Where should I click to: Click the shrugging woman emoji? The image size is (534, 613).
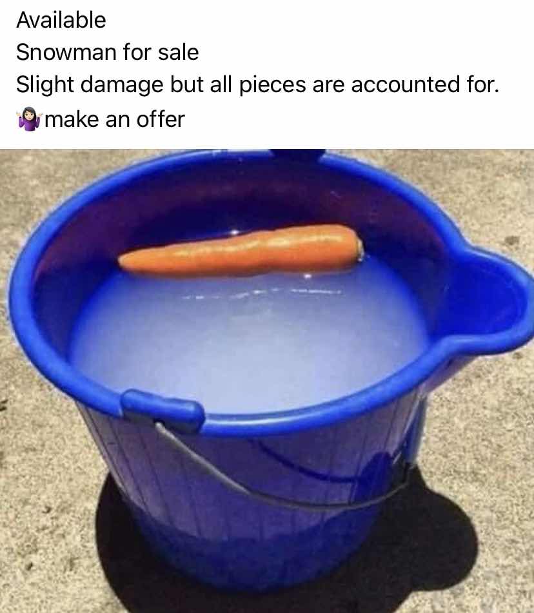point(28,119)
